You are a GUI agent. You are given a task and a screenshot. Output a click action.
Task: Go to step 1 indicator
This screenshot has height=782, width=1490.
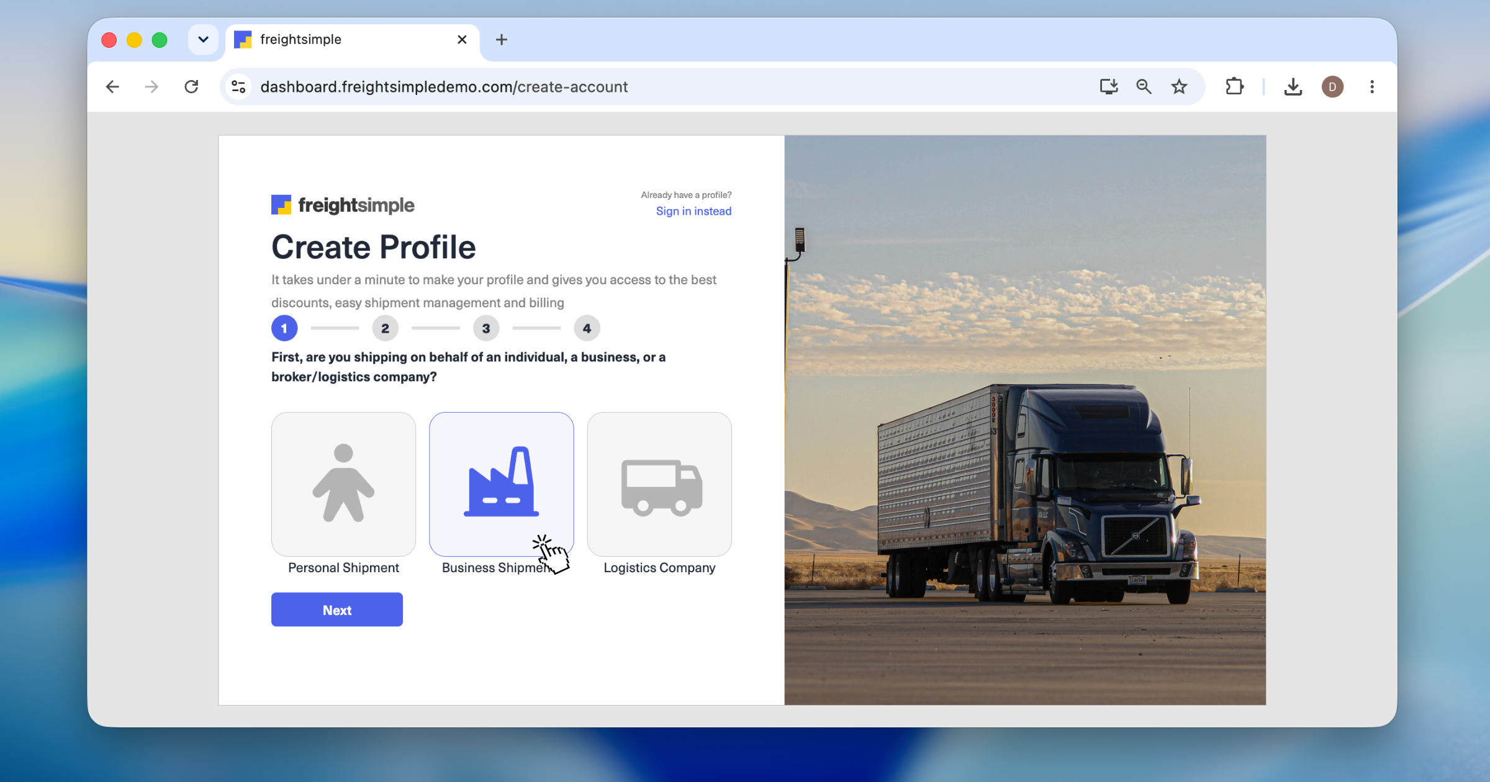(284, 328)
